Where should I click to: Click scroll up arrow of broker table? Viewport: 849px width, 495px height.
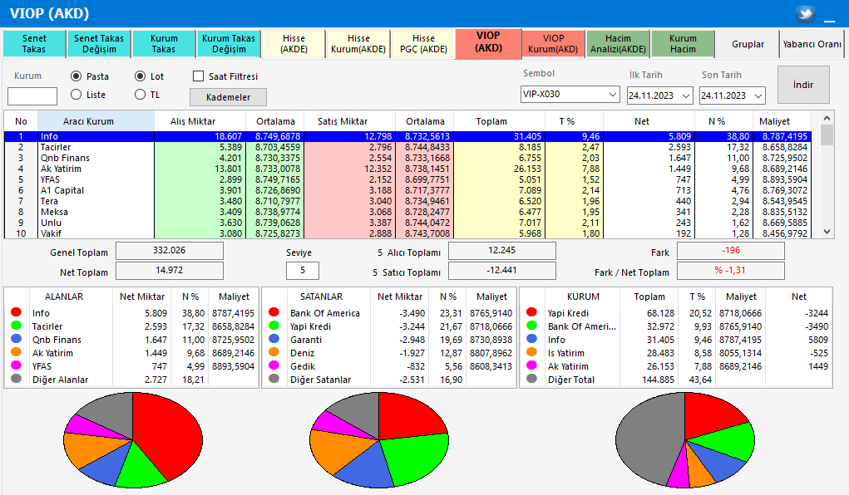coord(827,118)
